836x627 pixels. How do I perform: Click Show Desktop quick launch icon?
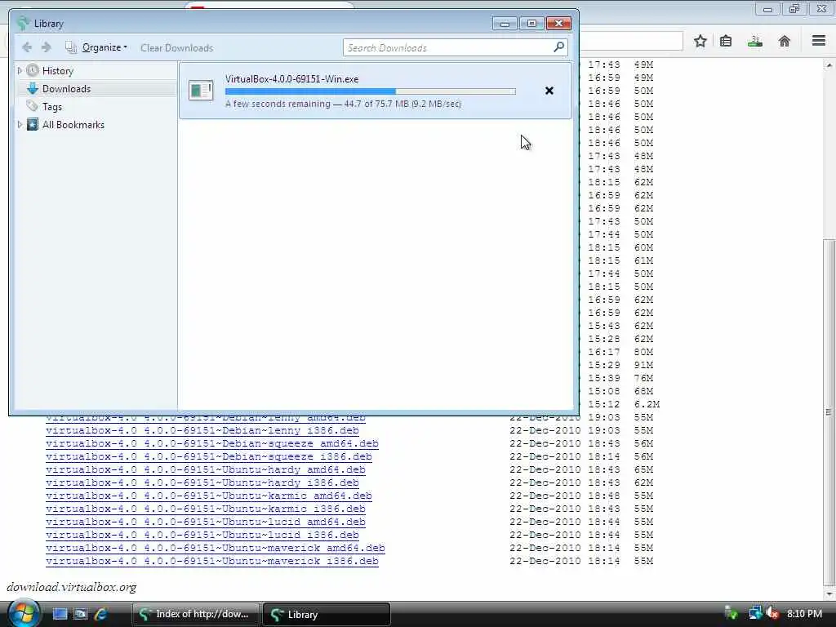click(60, 614)
